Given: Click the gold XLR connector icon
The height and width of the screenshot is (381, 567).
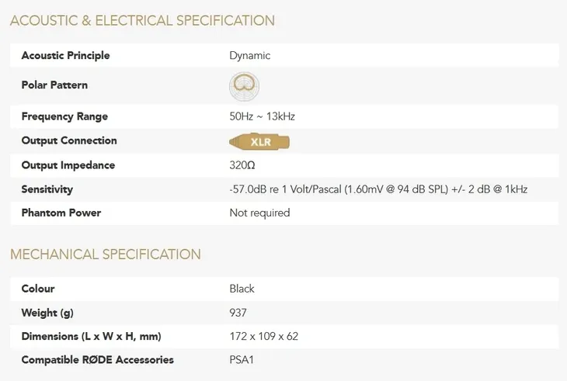Looking at the screenshot, I should tap(260, 141).
